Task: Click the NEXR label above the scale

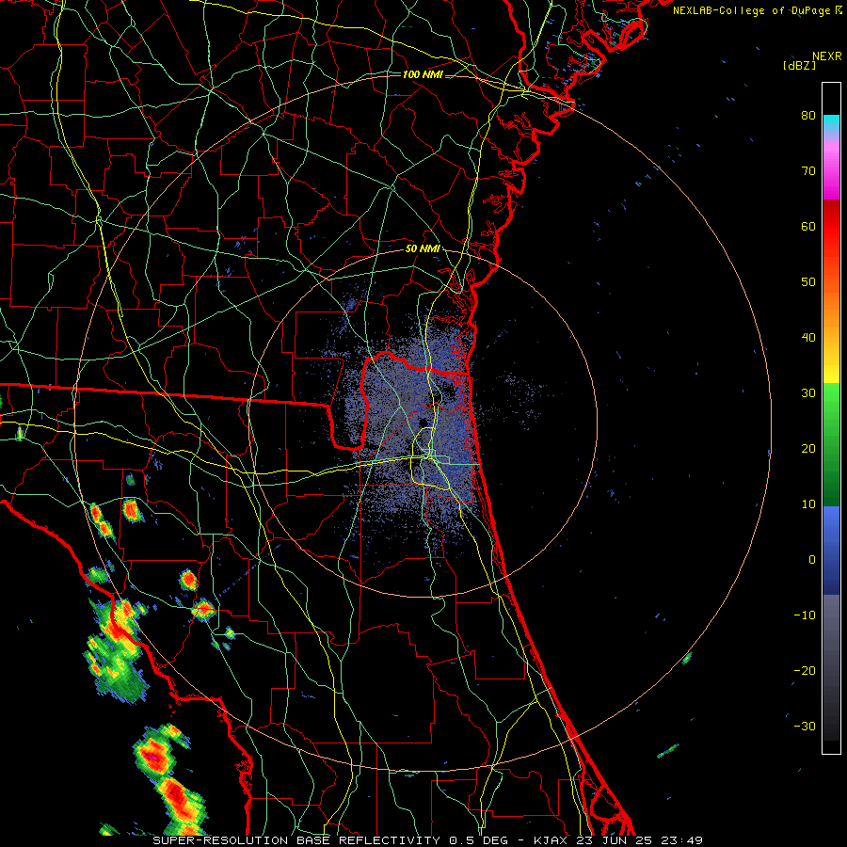Action: point(826,56)
